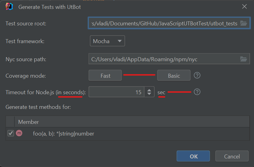
Task: Close the Generate Tests dialog
Action: [244, 6]
